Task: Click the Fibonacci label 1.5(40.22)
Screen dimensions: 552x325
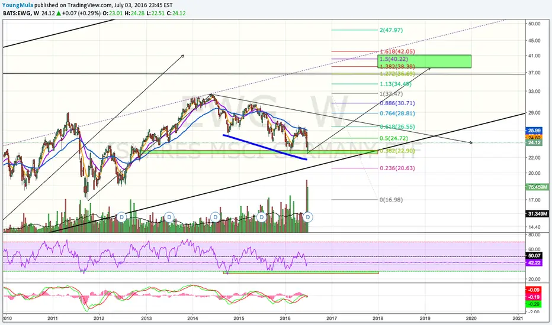Action: pyautogui.click(x=394, y=59)
